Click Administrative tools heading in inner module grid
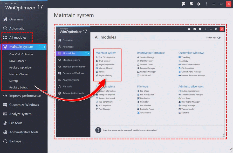Viewport: 233px width, 153px height. click(x=191, y=86)
